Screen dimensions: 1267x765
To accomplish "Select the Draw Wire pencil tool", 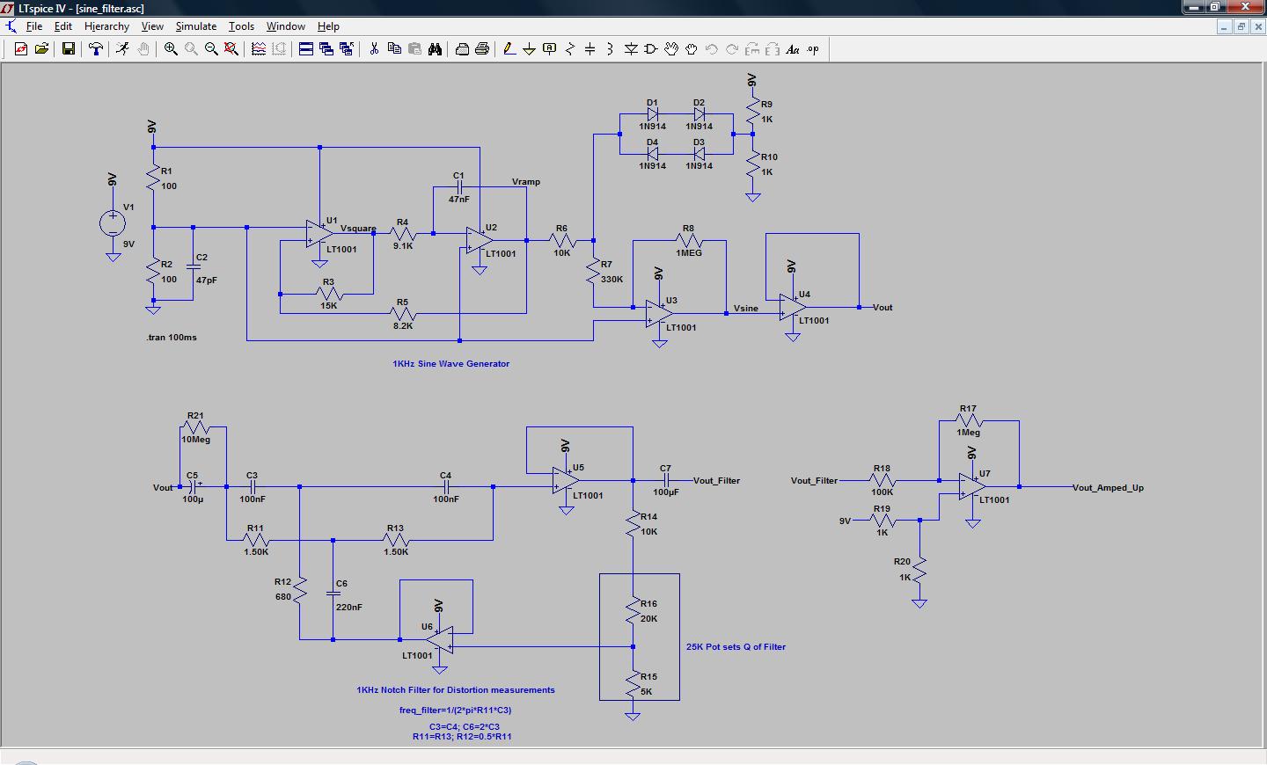I will click(x=509, y=49).
